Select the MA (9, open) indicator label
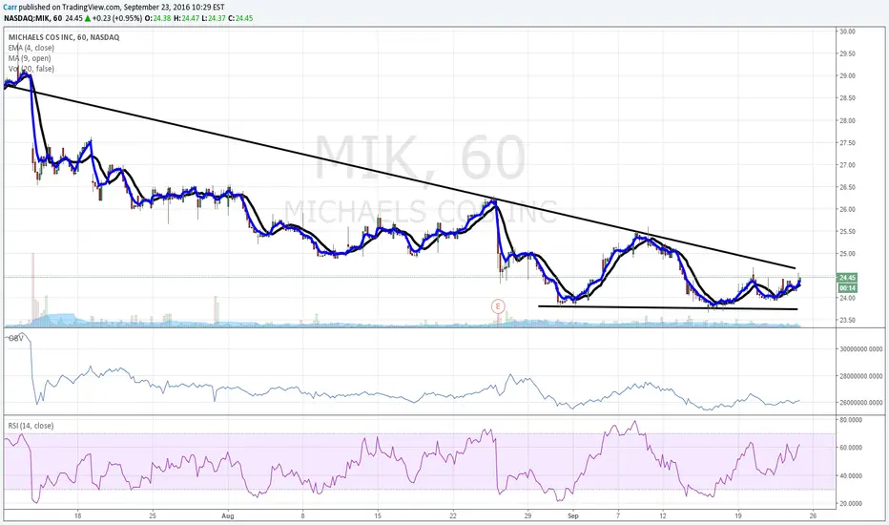This screenshot has width=889, height=525. click(x=30, y=58)
